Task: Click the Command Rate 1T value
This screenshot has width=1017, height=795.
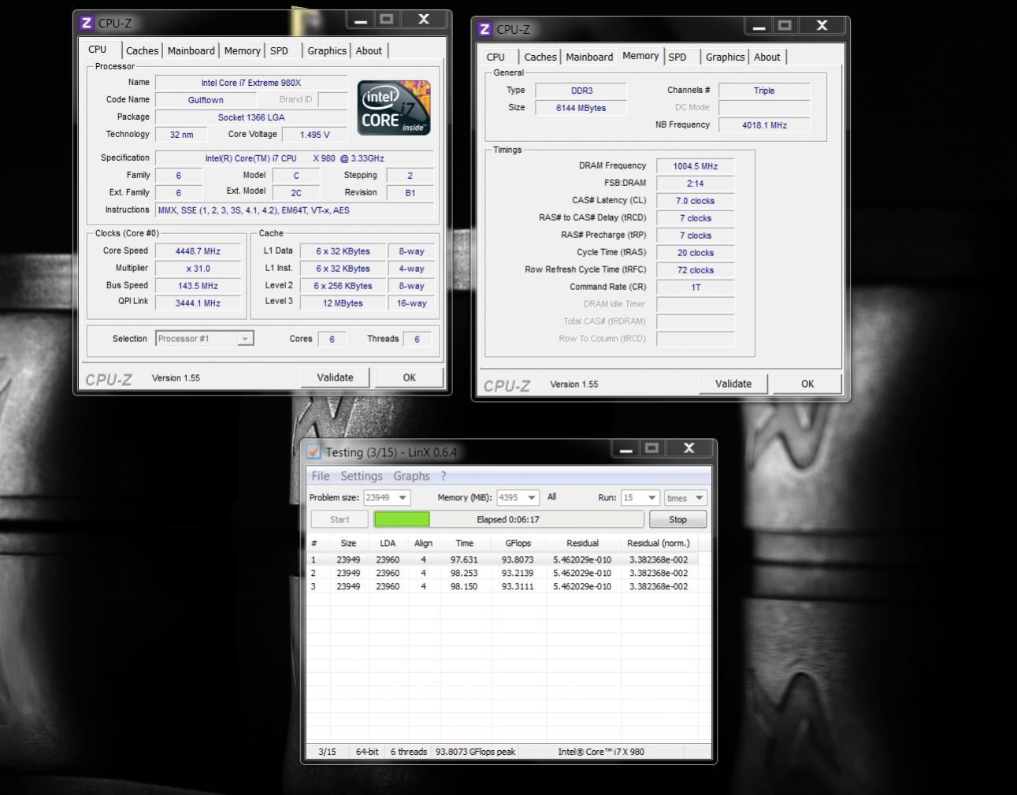Action: coord(695,288)
